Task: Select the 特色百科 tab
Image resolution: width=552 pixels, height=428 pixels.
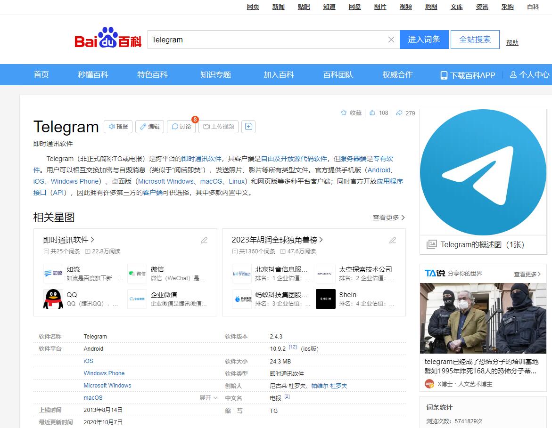Action: click(152, 74)
